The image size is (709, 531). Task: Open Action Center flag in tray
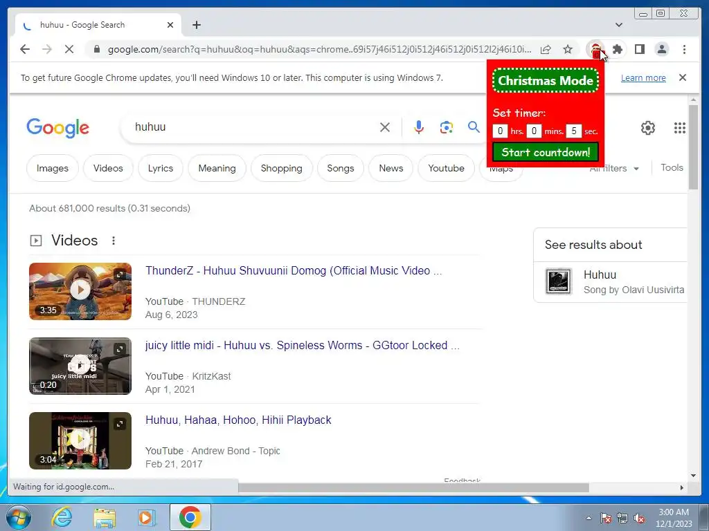pyautogui.click(x=605, y=519)
